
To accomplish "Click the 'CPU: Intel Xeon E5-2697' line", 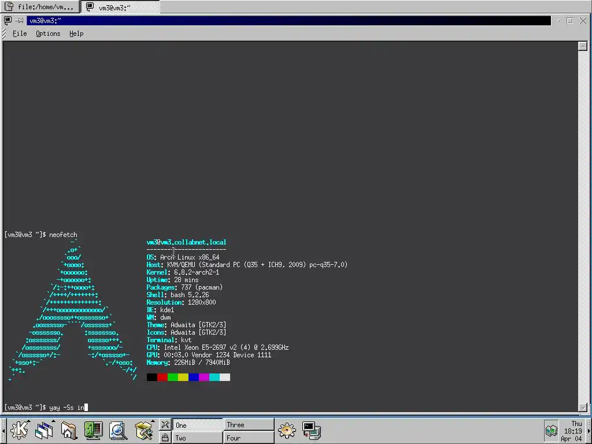I will pos(218,347).
